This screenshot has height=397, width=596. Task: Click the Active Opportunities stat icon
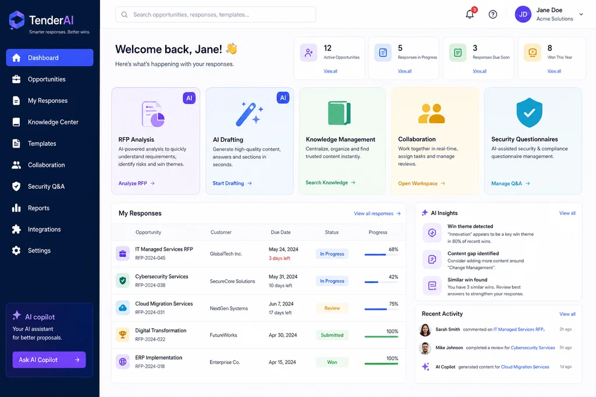pos(308,52)
